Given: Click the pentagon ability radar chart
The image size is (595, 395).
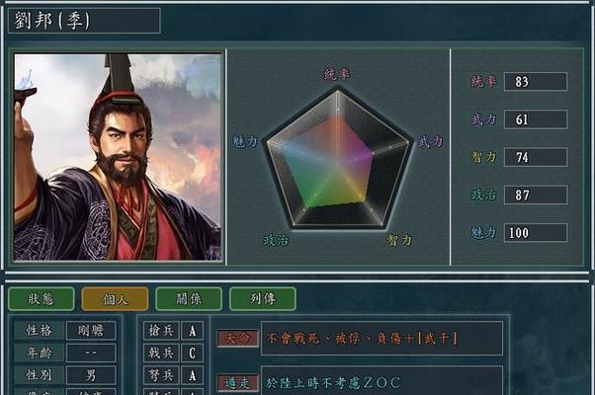Looking at the screenshot, I should pyautogui.click(x=338, y=157).
